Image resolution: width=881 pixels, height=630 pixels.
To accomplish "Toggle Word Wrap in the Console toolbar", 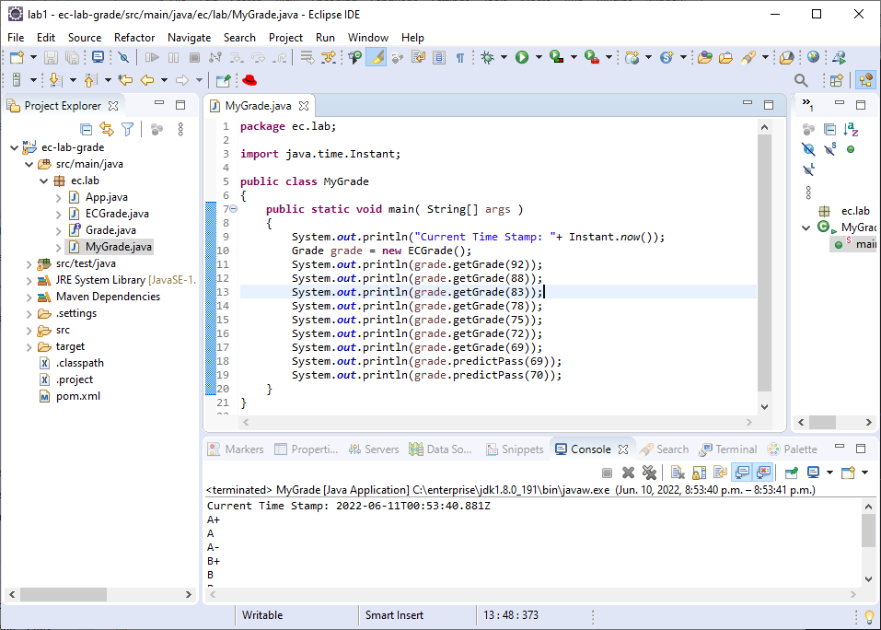I will point(720,473).
